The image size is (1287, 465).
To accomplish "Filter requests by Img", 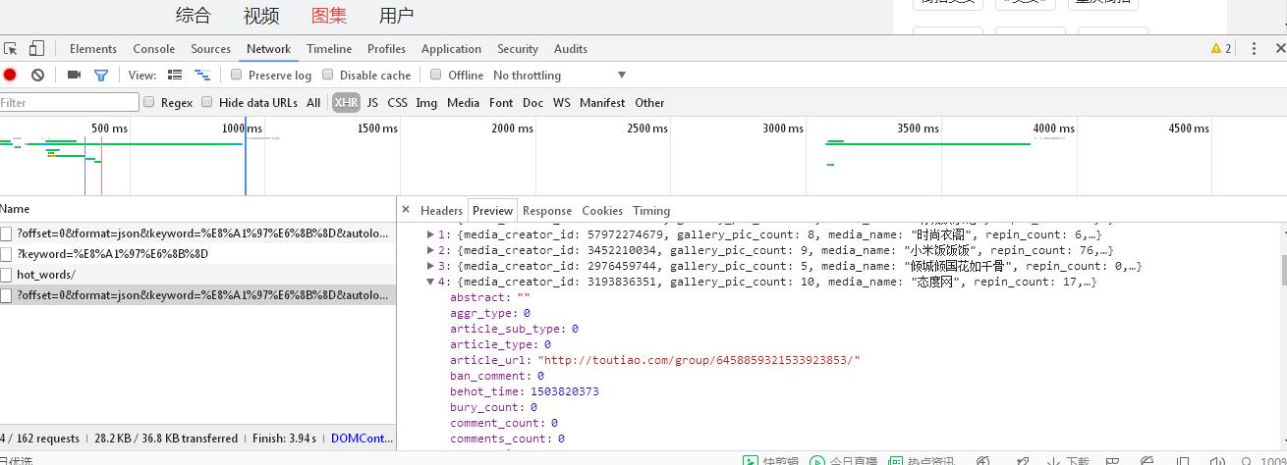I will pos(426,102).
